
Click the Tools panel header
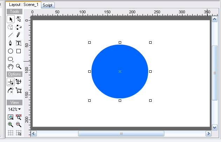coord(14,12)
